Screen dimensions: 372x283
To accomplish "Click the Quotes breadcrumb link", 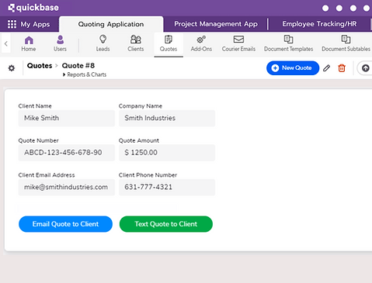I will pyautogui.click(x=40, y=66).
